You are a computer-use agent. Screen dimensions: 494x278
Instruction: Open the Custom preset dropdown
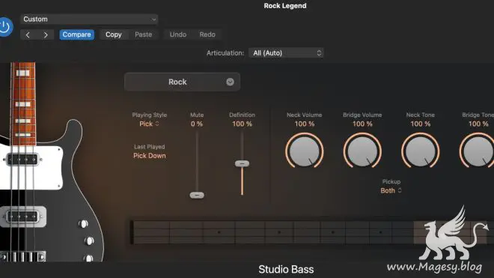pos(89,19)
